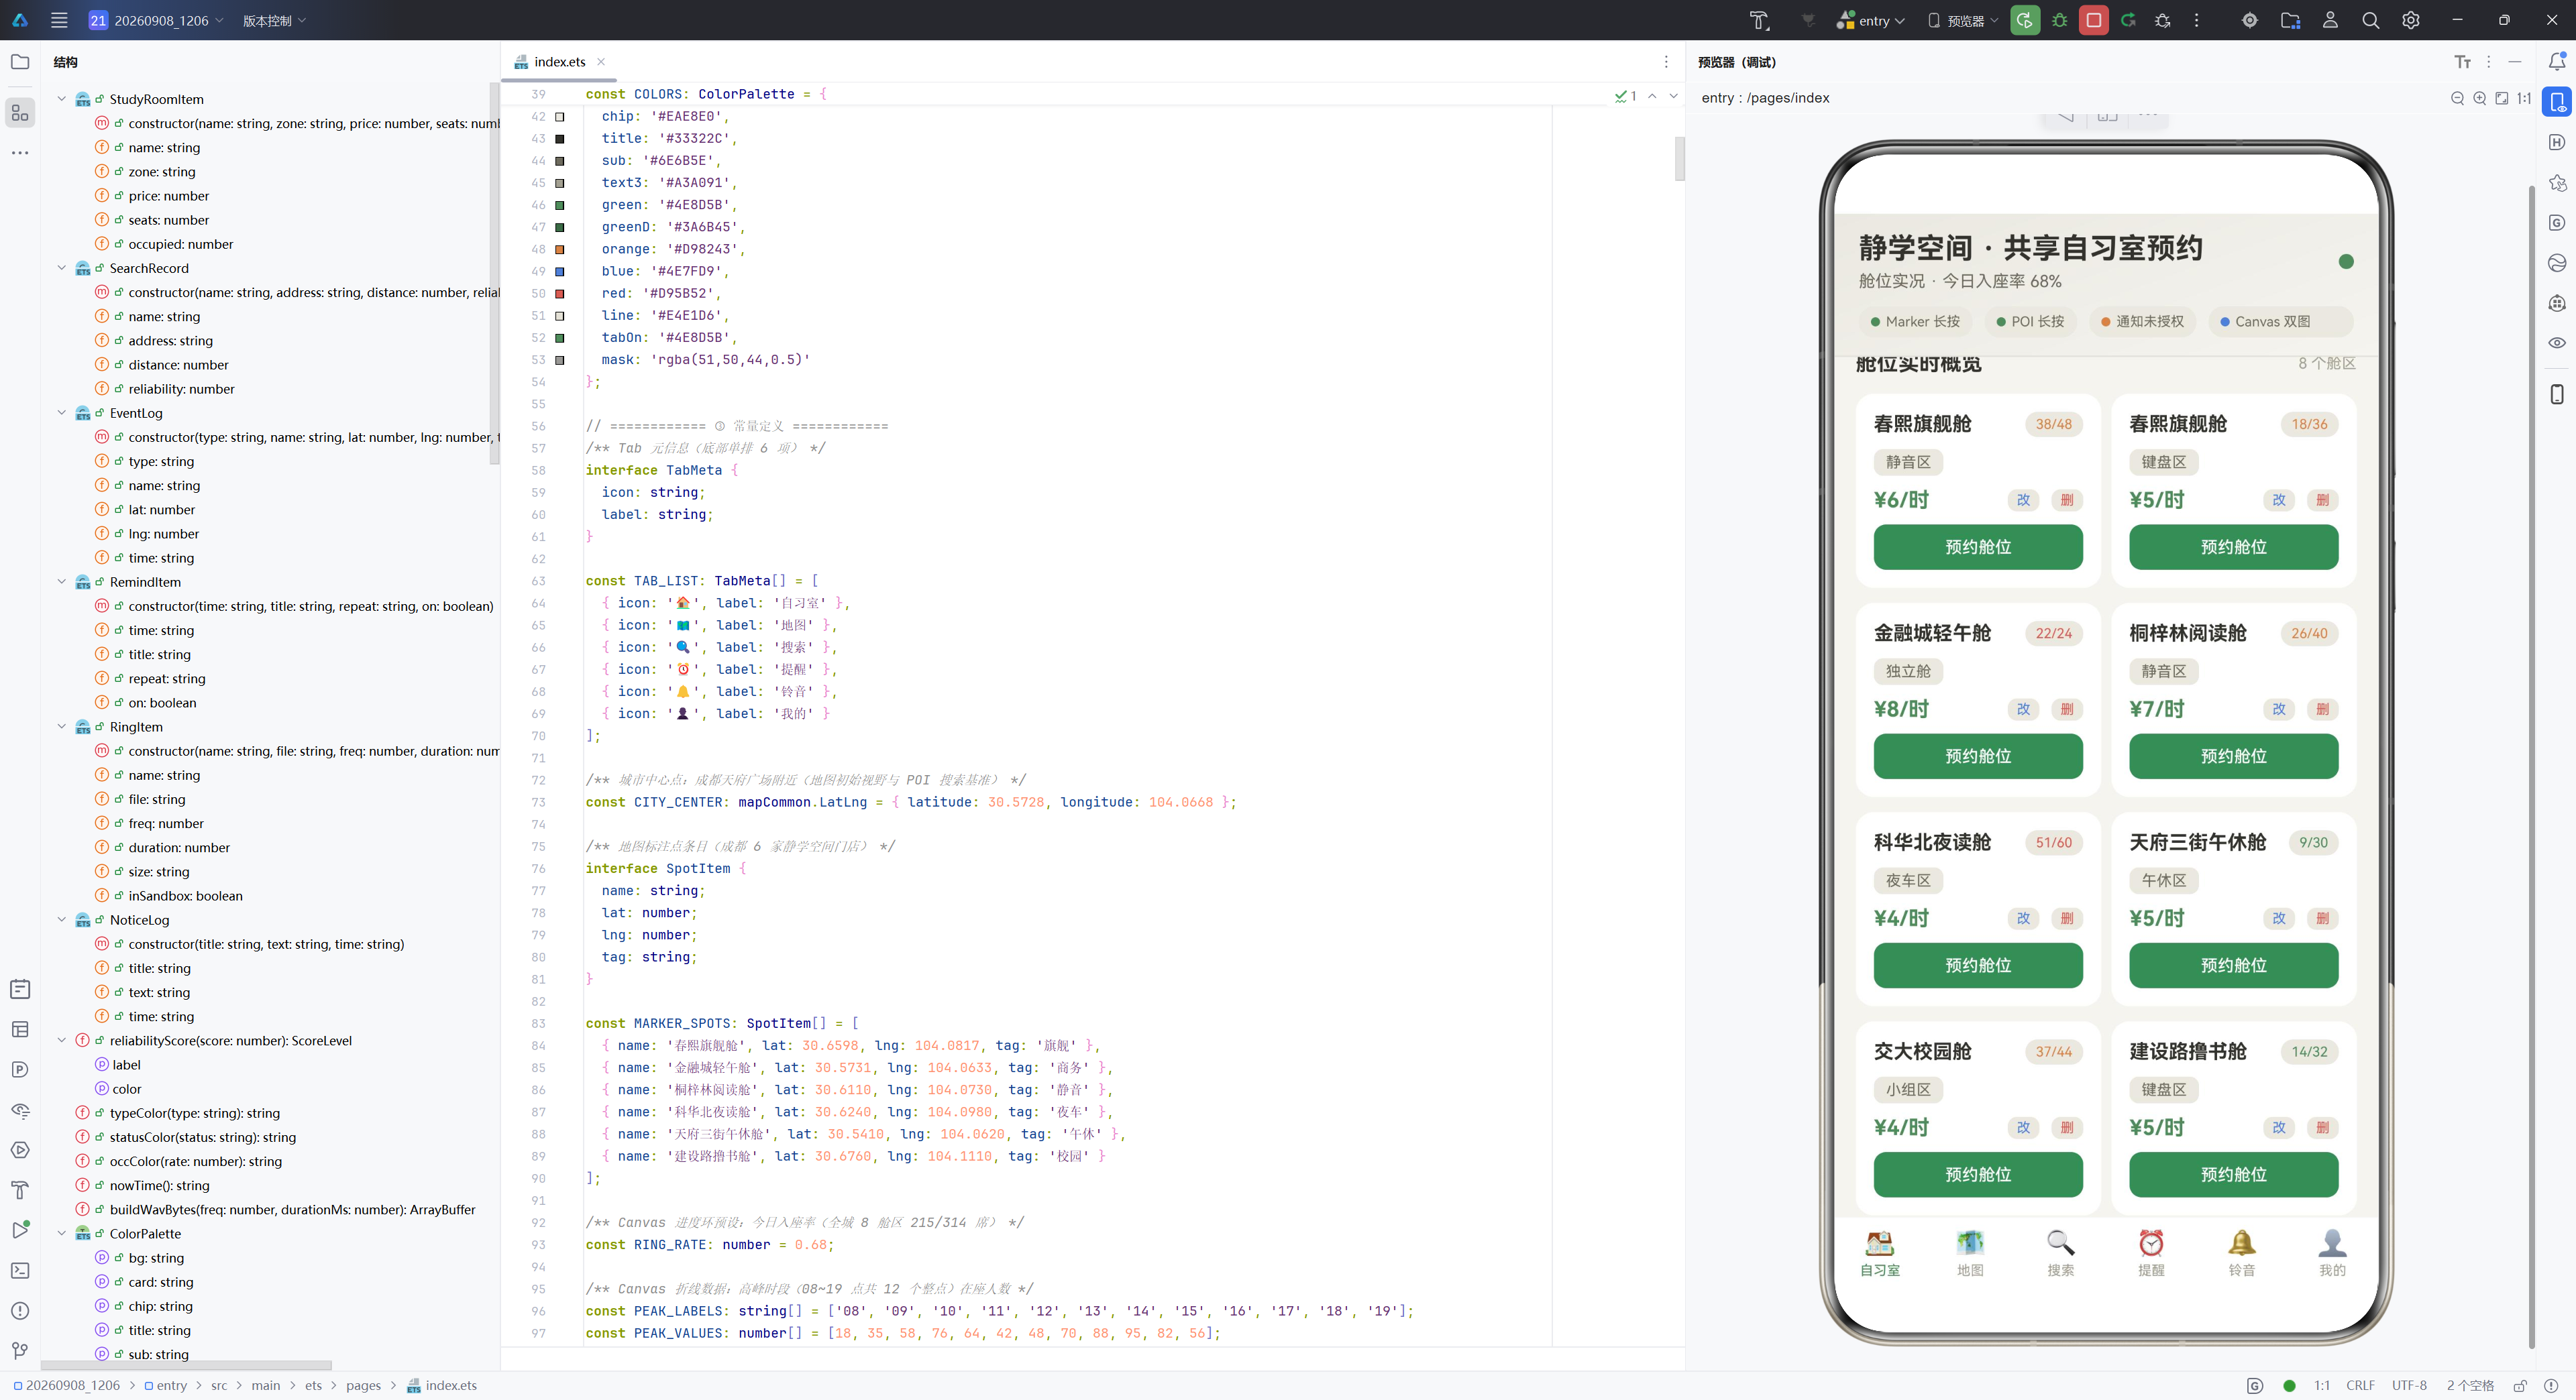Select the structure view sidebar icon

click(x=20, y=112)
